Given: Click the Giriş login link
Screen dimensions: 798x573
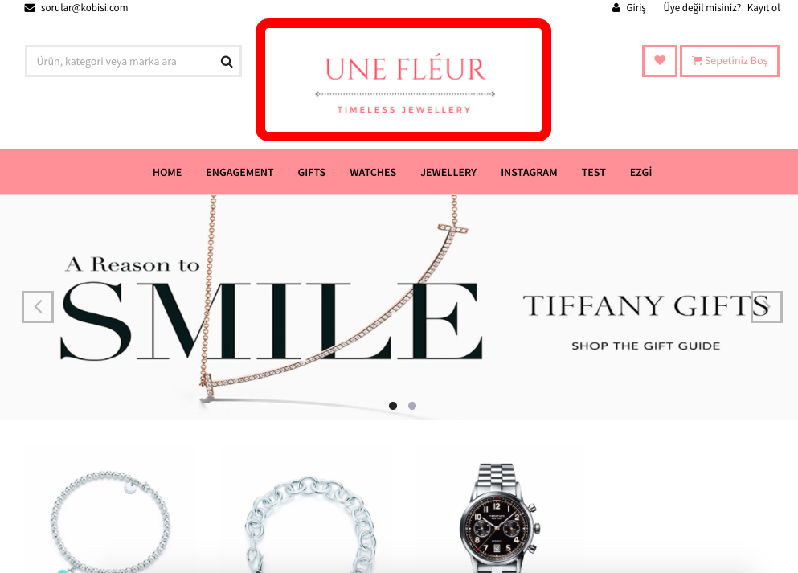Looking at the screenshot, I should pyautogui.click(x=636, y=7).
